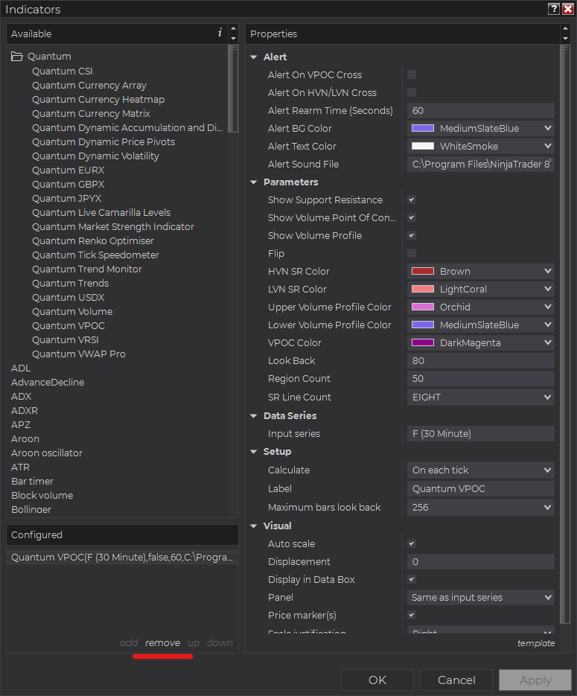
Task: Select Quantum Volume indicator
Action: [72, 312]
